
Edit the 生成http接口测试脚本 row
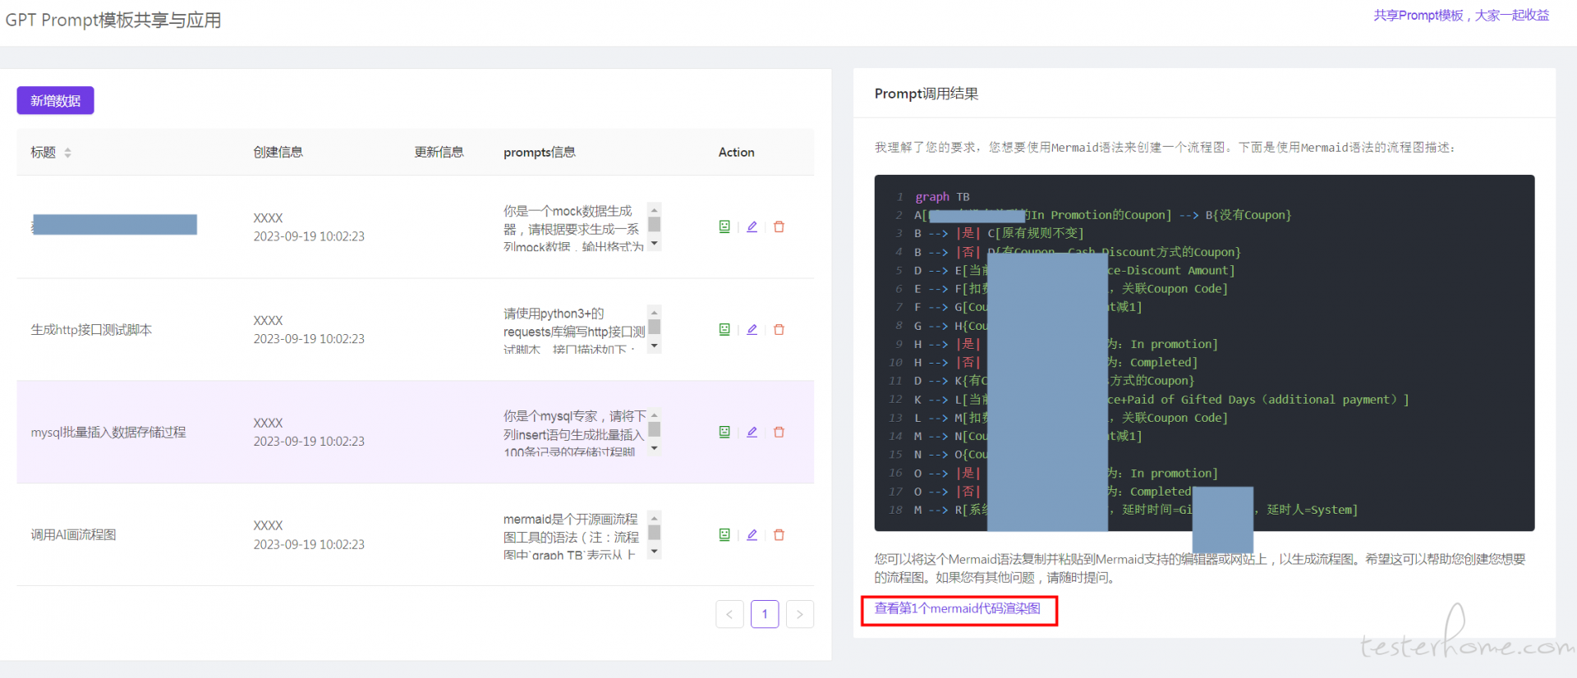click(x=752, y=329)
